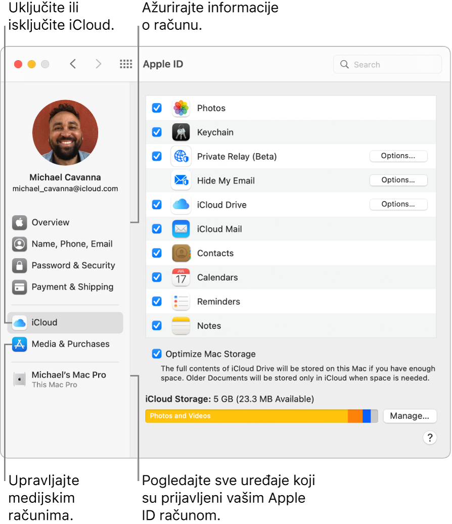Select the Keychain icon
Viewport: 452px width, 524px height.
pos(180,132)
